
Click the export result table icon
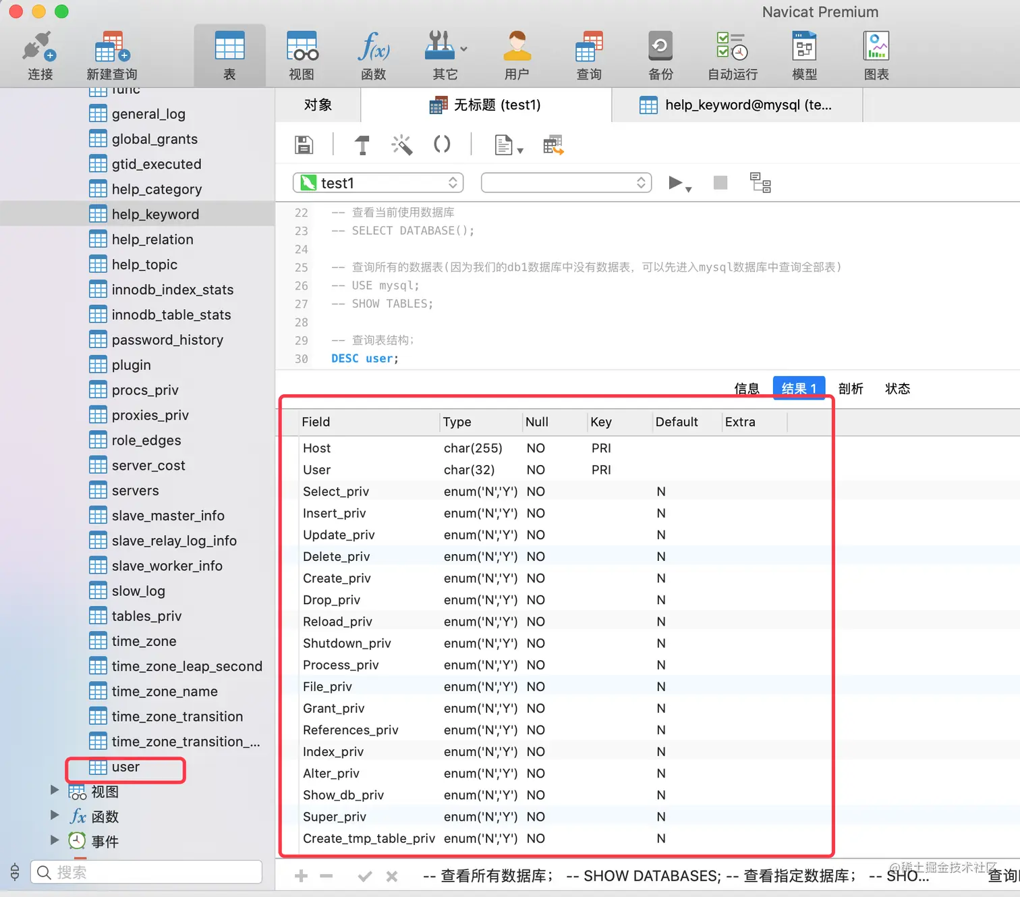click(x=553, y=144)
